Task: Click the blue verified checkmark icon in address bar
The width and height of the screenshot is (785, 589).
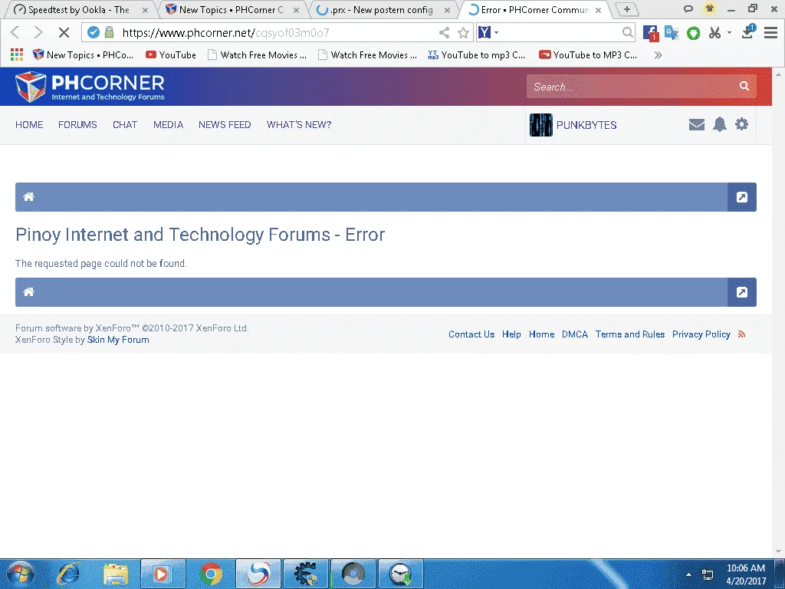Action: [93, 32]
